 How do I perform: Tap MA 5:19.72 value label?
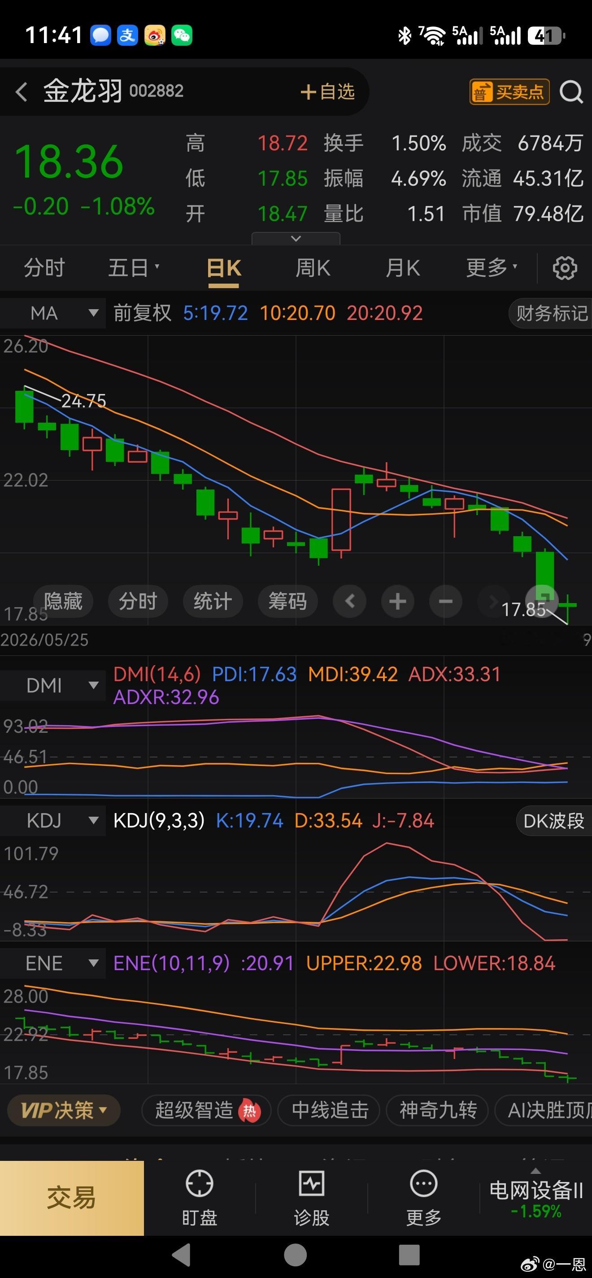click(215, 313)
